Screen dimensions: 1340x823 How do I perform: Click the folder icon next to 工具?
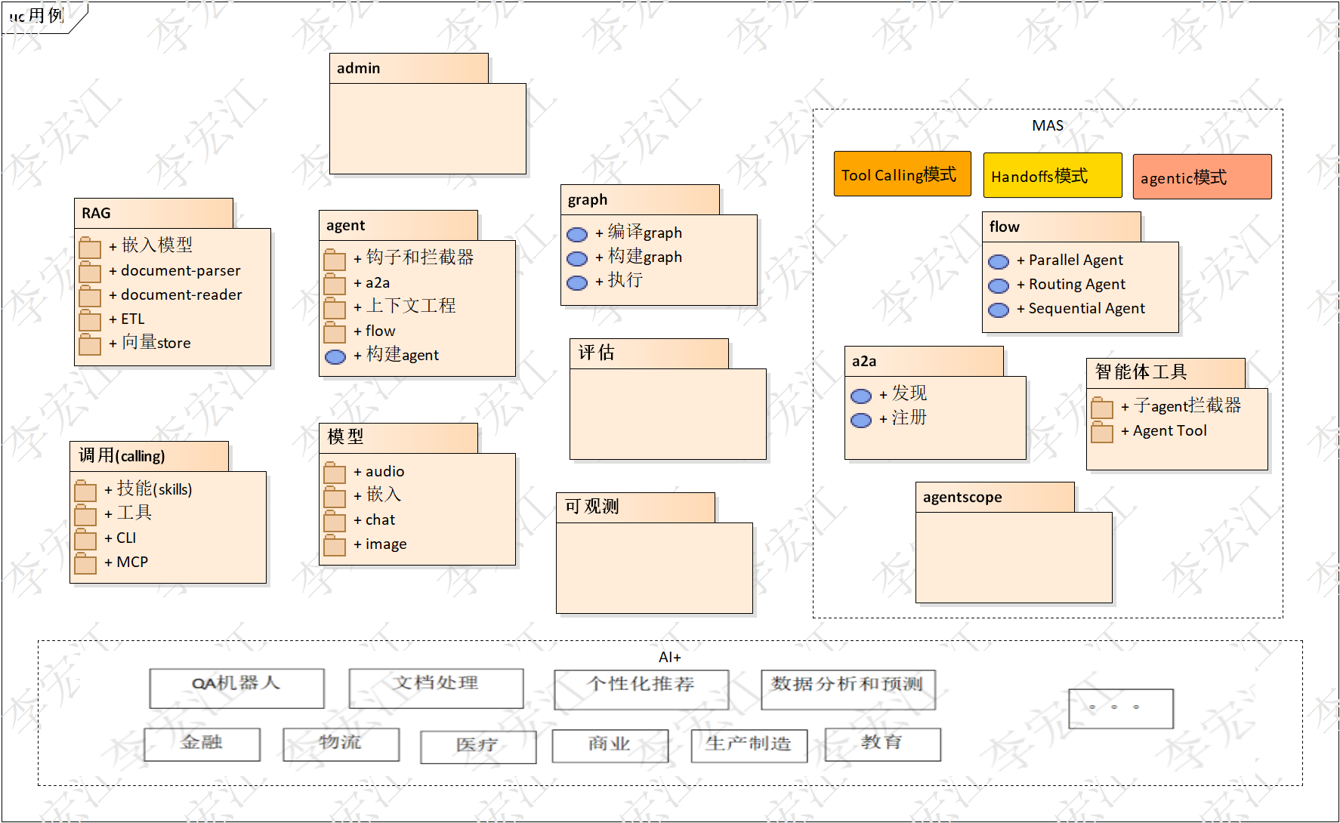pos(85,515)
